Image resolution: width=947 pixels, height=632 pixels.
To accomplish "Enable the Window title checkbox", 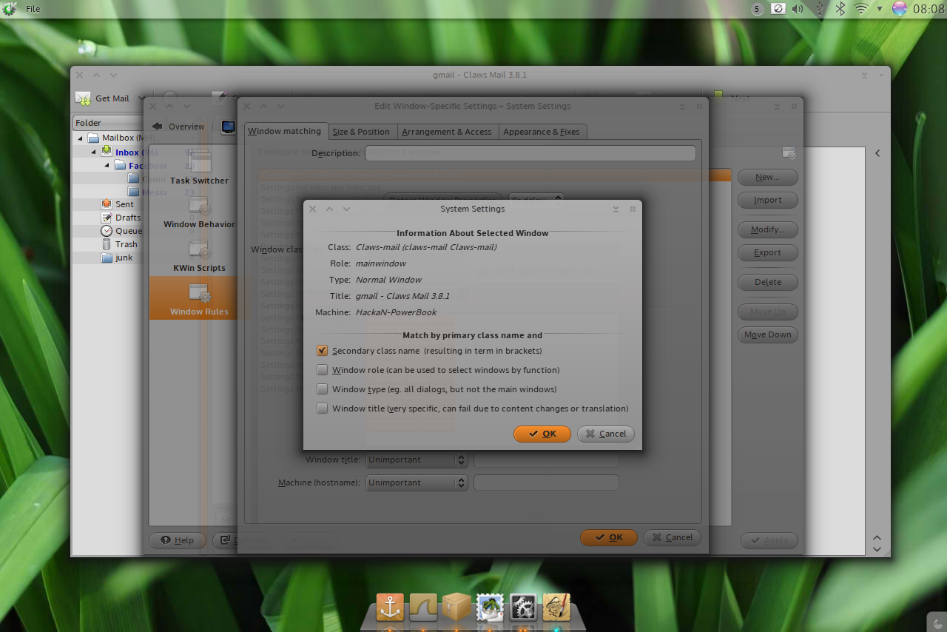I will [322, 409].
